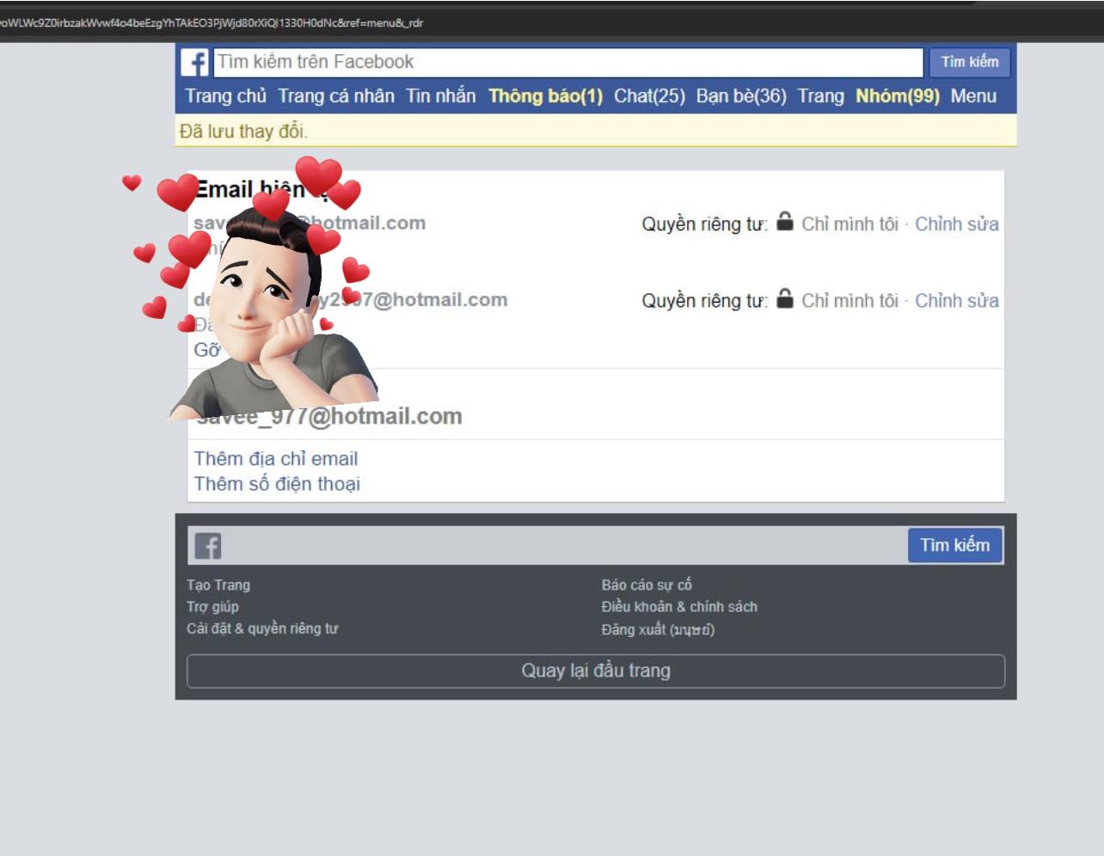Viewport: 1104px width, 856px height.
Task: Open the 'Menu' navigation item
Action: pos(973,96)
